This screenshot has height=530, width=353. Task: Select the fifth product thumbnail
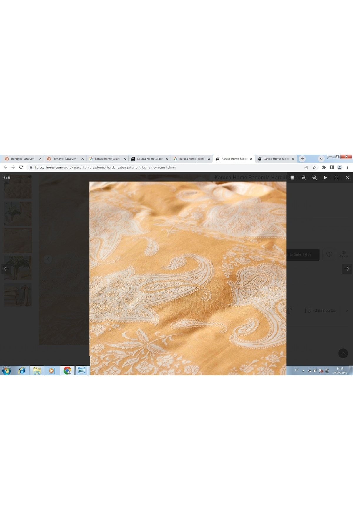coord(18,294)
